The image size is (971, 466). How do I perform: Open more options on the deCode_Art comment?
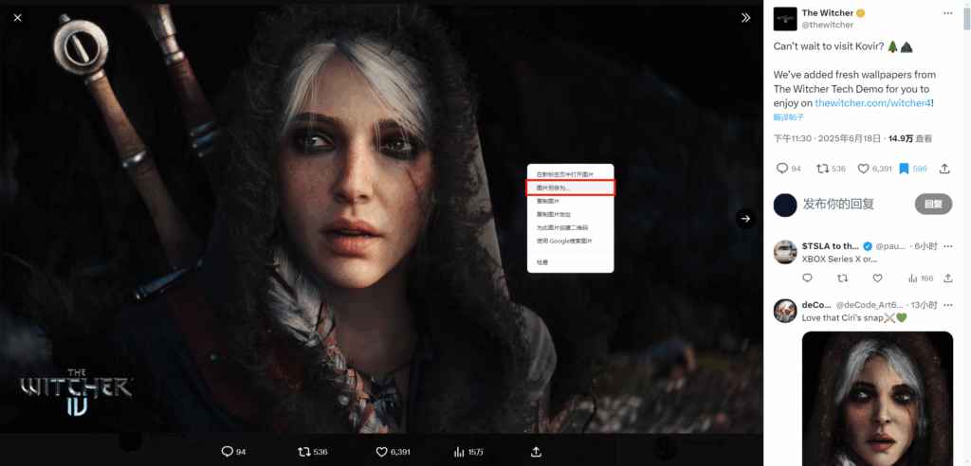pos(947,305)
